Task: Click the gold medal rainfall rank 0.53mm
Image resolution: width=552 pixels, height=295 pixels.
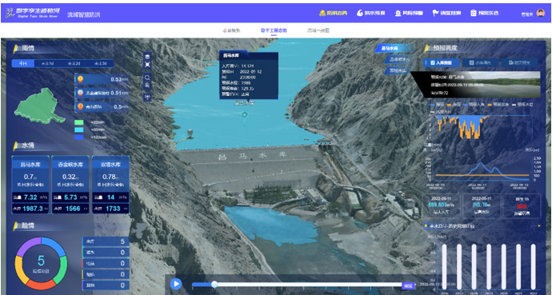Action: (102, 79)
